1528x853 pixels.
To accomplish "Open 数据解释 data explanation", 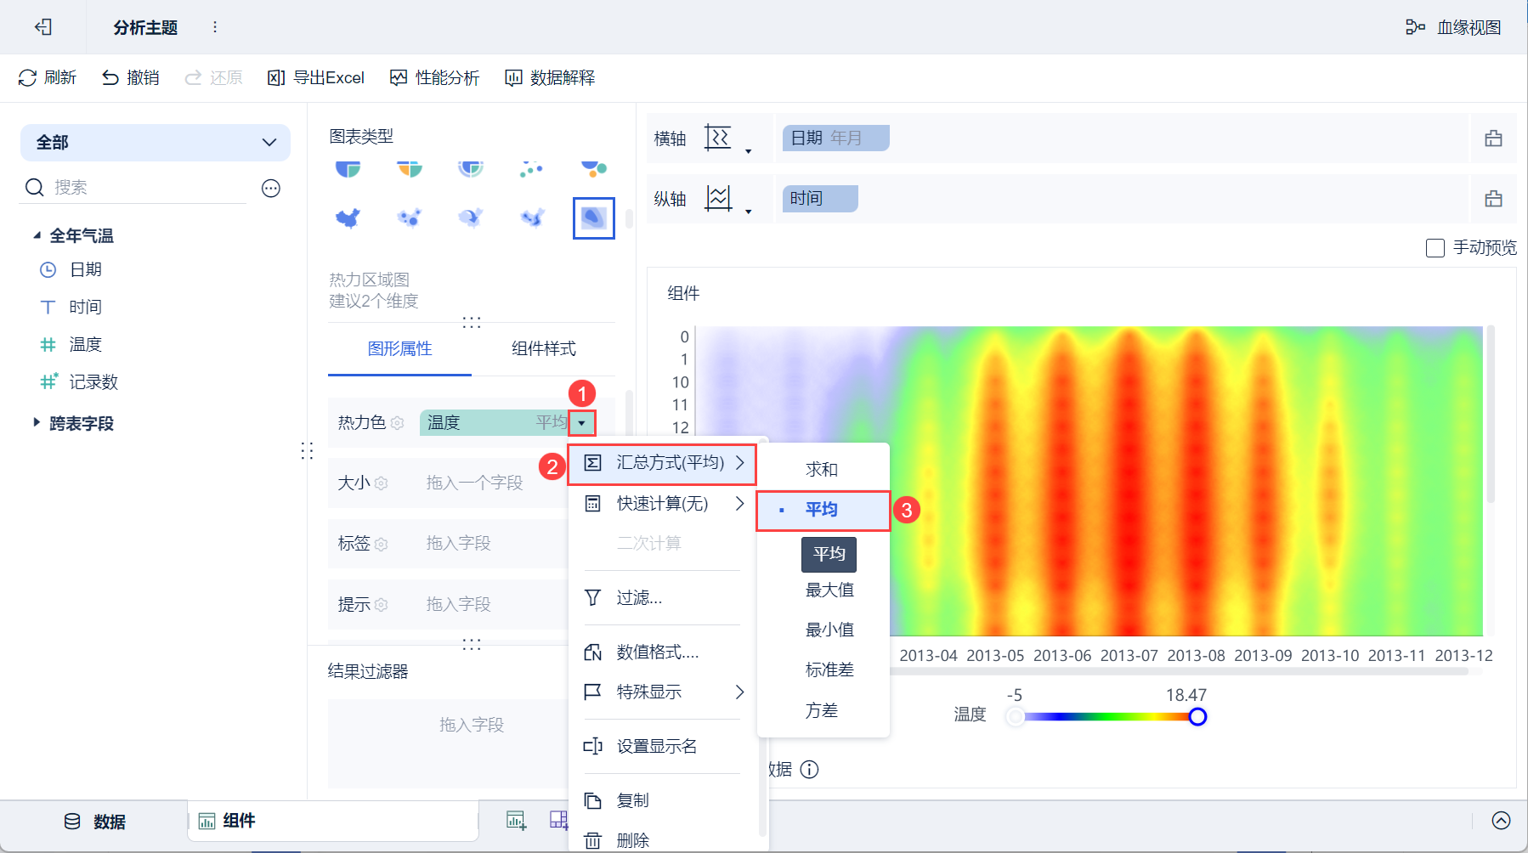I will click(x=550, y=77).
